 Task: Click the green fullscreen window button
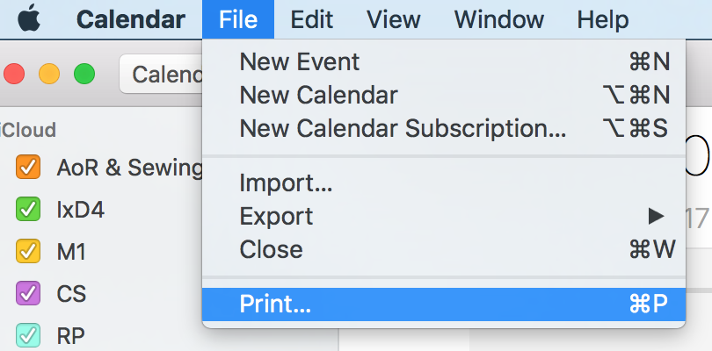[84, 75]
